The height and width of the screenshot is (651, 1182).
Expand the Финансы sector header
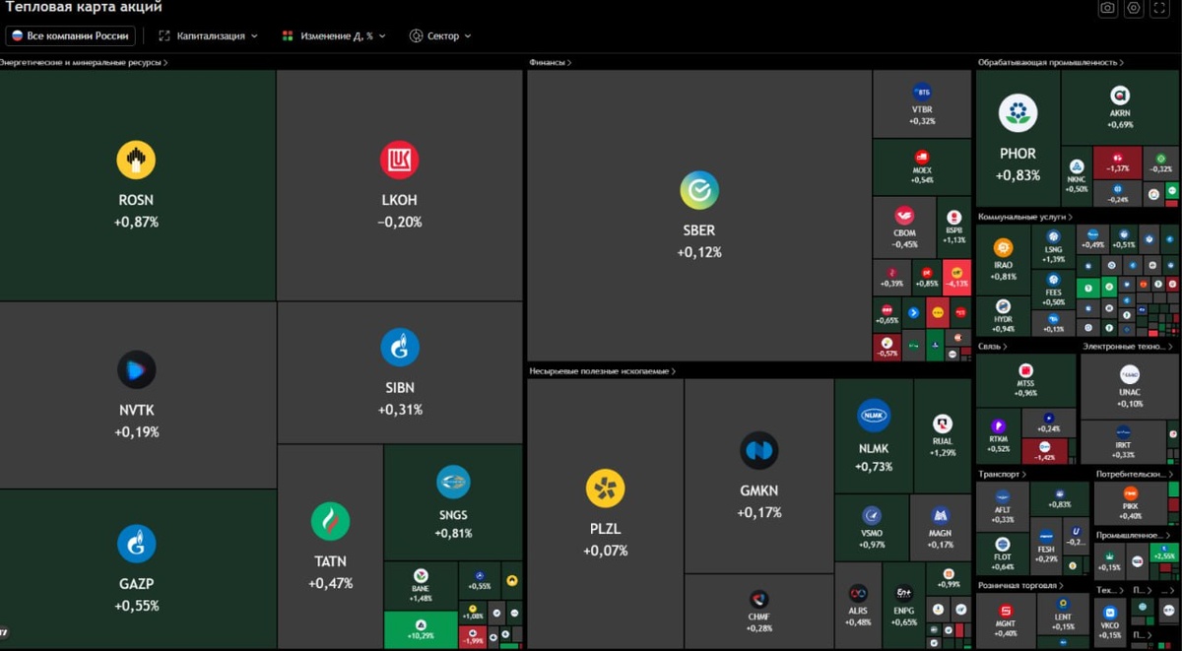(551, 62)
